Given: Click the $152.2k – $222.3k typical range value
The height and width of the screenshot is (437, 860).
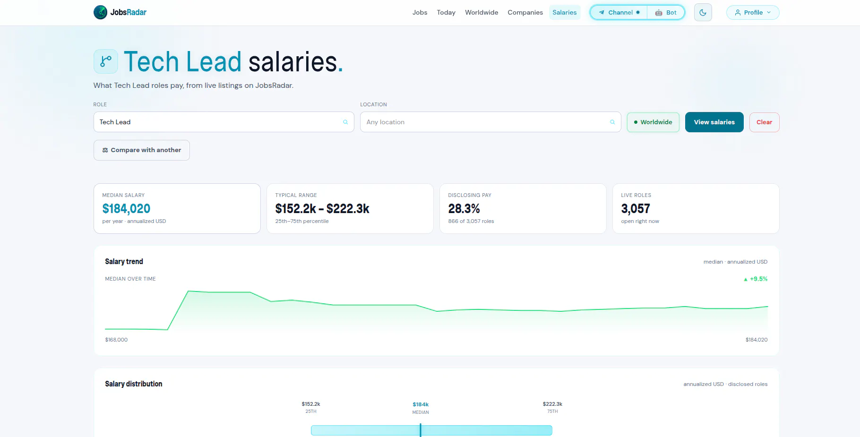Looking at the screenshot, I should pos(322,208).
